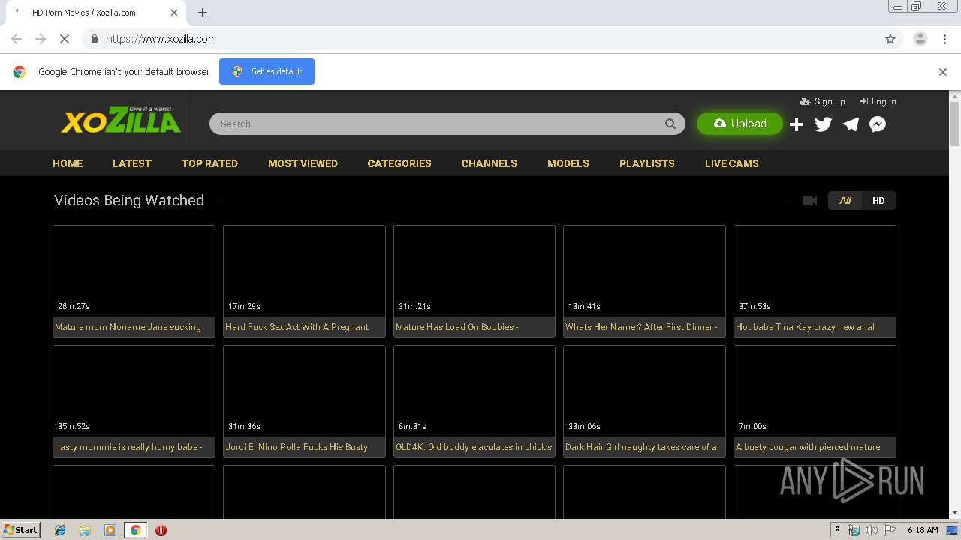Open the plus add icon beside Upload
Image resolution: width=961 pixels, height=540 pixels.
pos(797,124)
